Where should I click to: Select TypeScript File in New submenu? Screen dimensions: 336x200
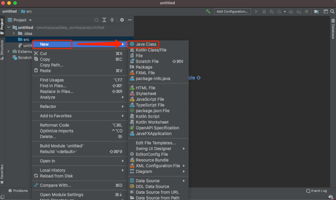[x=158, y=105]
